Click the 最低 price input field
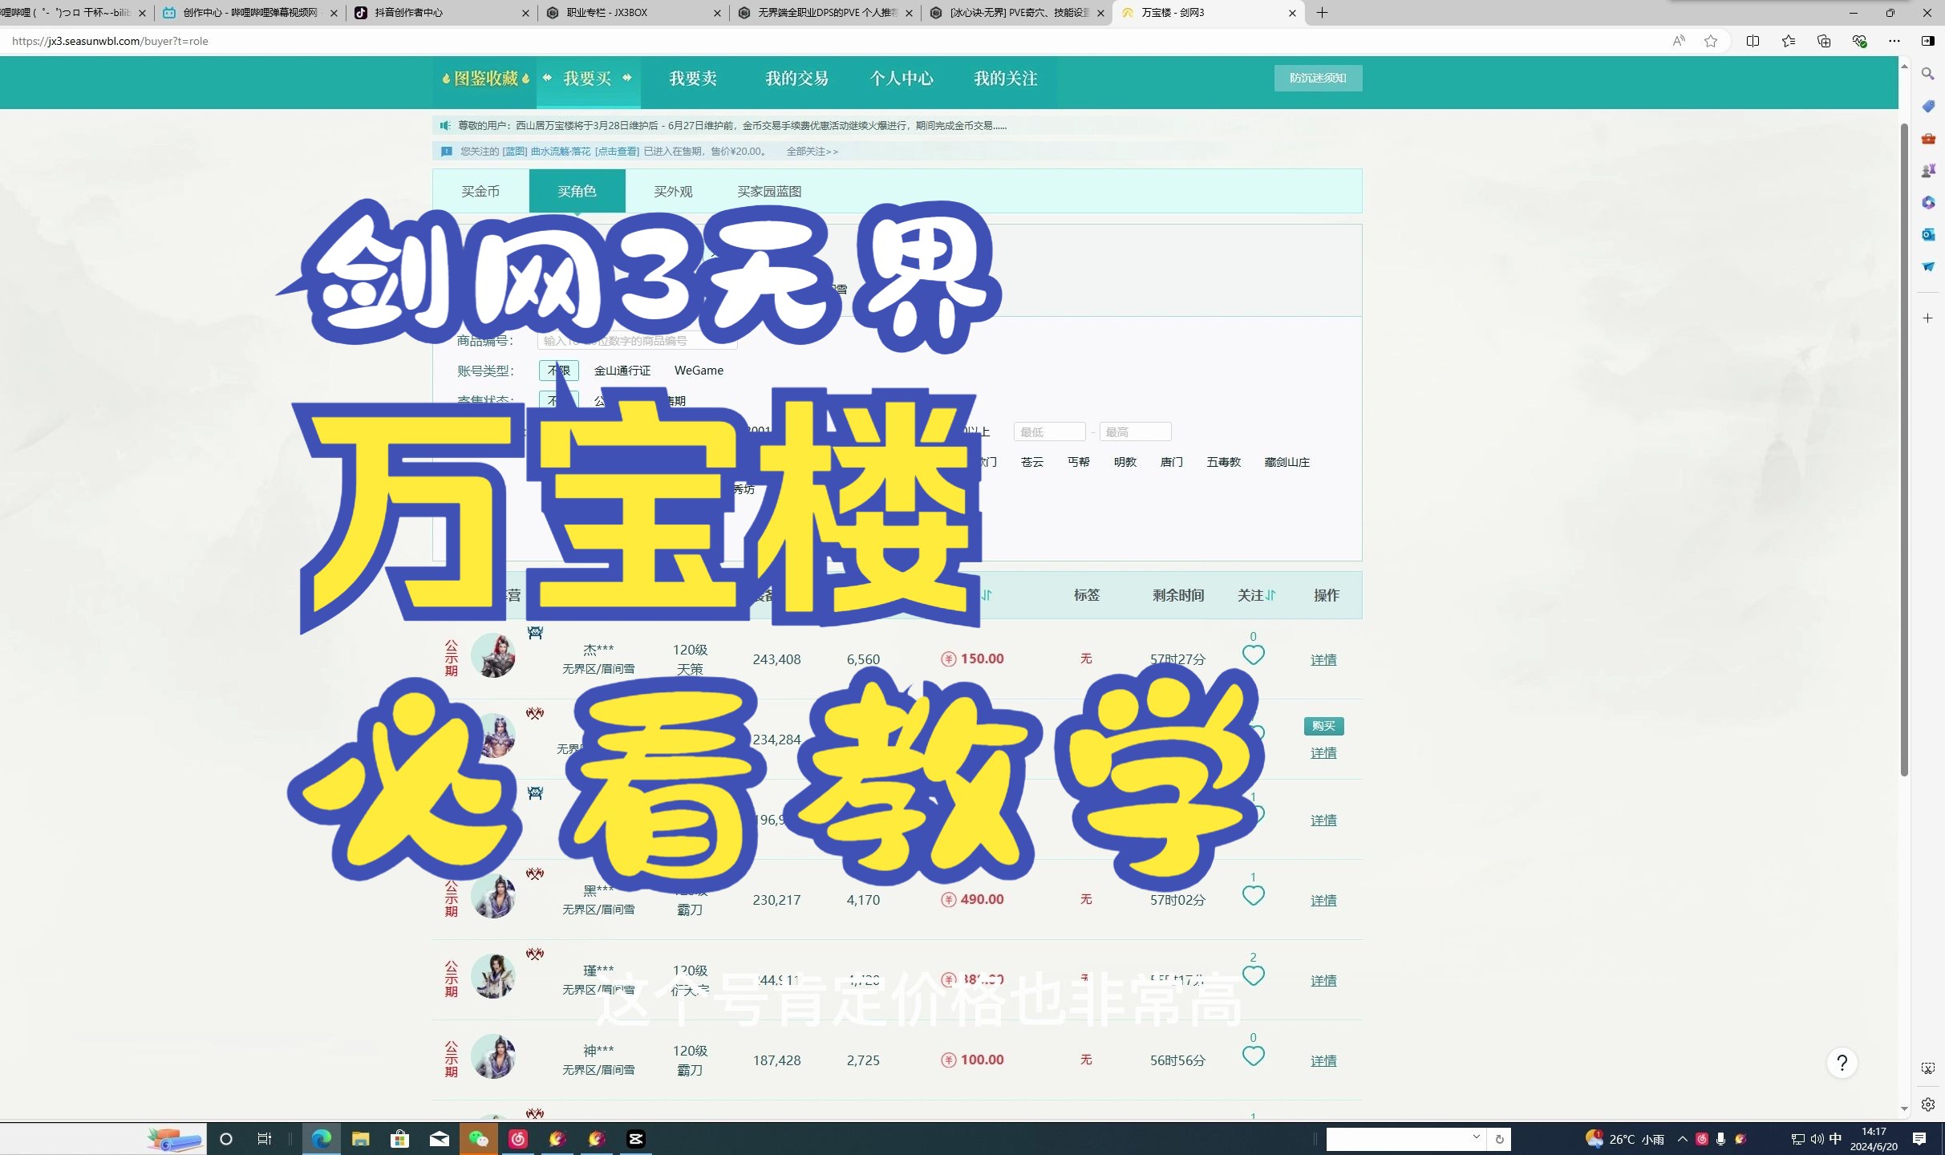1945x1155 pixels. click(1049, 432)
